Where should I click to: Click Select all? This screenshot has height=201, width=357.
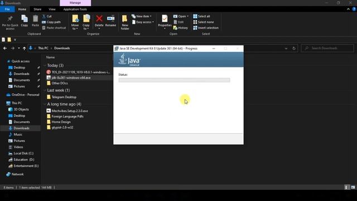201,16
